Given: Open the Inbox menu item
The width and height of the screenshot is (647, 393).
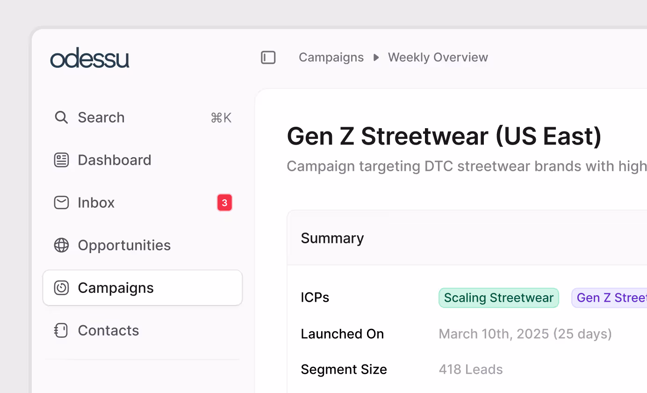Looking at the screenshot, I should coord(143,203).
